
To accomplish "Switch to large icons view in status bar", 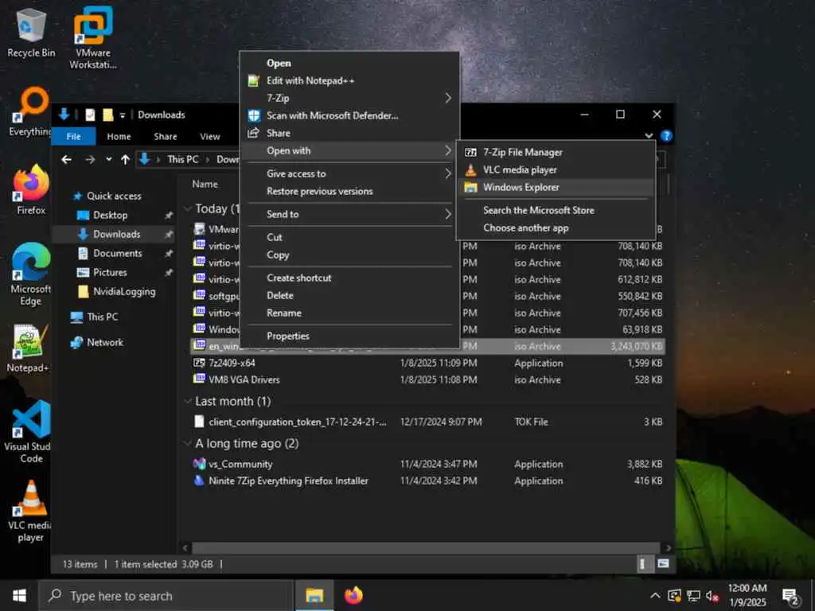I will point(663,564).
